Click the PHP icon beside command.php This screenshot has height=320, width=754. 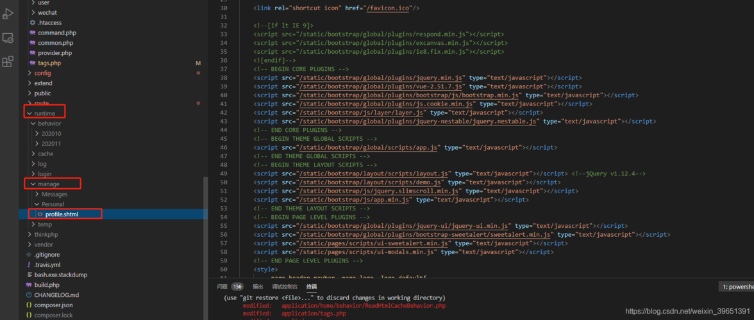click(x=32, y=33)
